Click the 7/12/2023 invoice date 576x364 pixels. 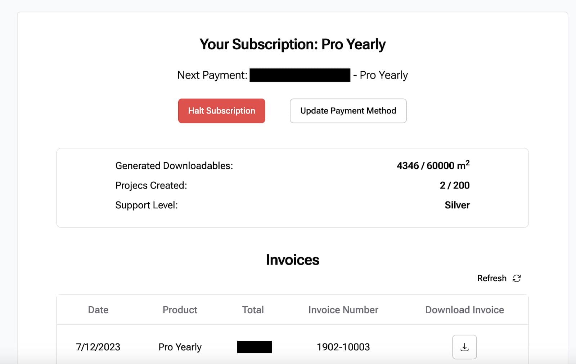point(98,347)
